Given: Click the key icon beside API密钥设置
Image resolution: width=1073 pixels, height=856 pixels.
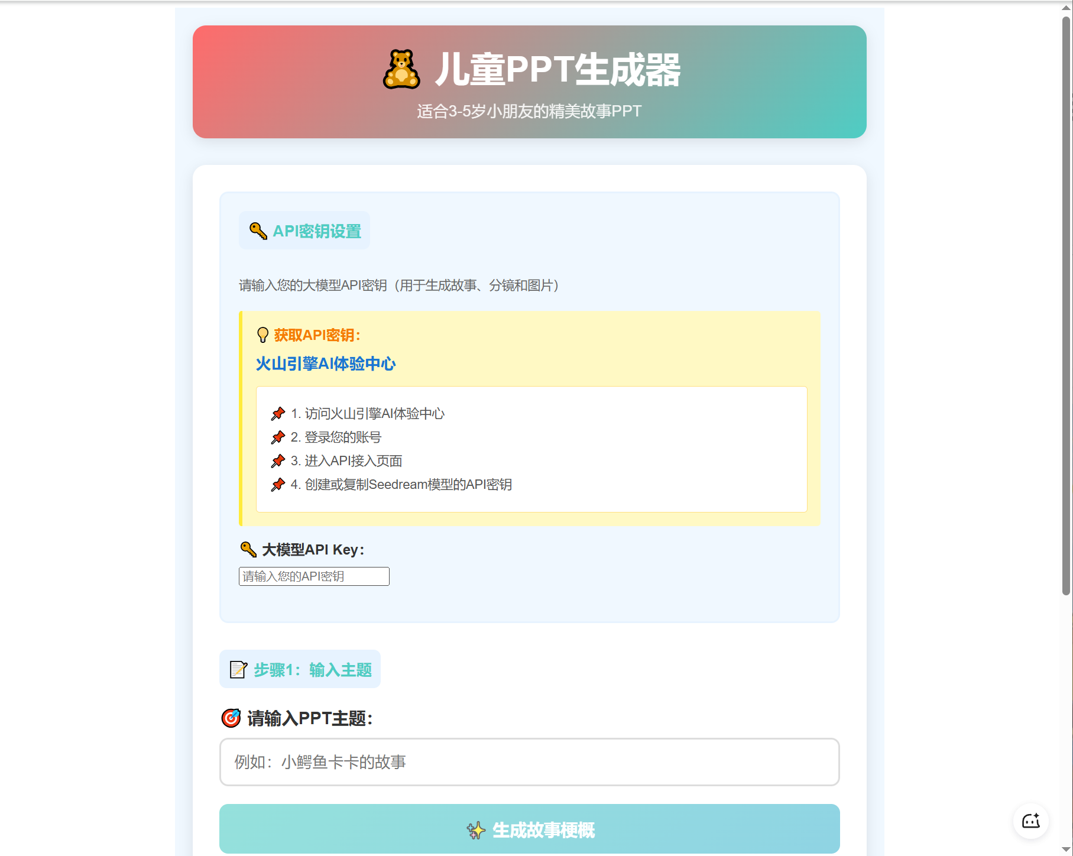Looking at the screenshot, I should pos(258,231).
